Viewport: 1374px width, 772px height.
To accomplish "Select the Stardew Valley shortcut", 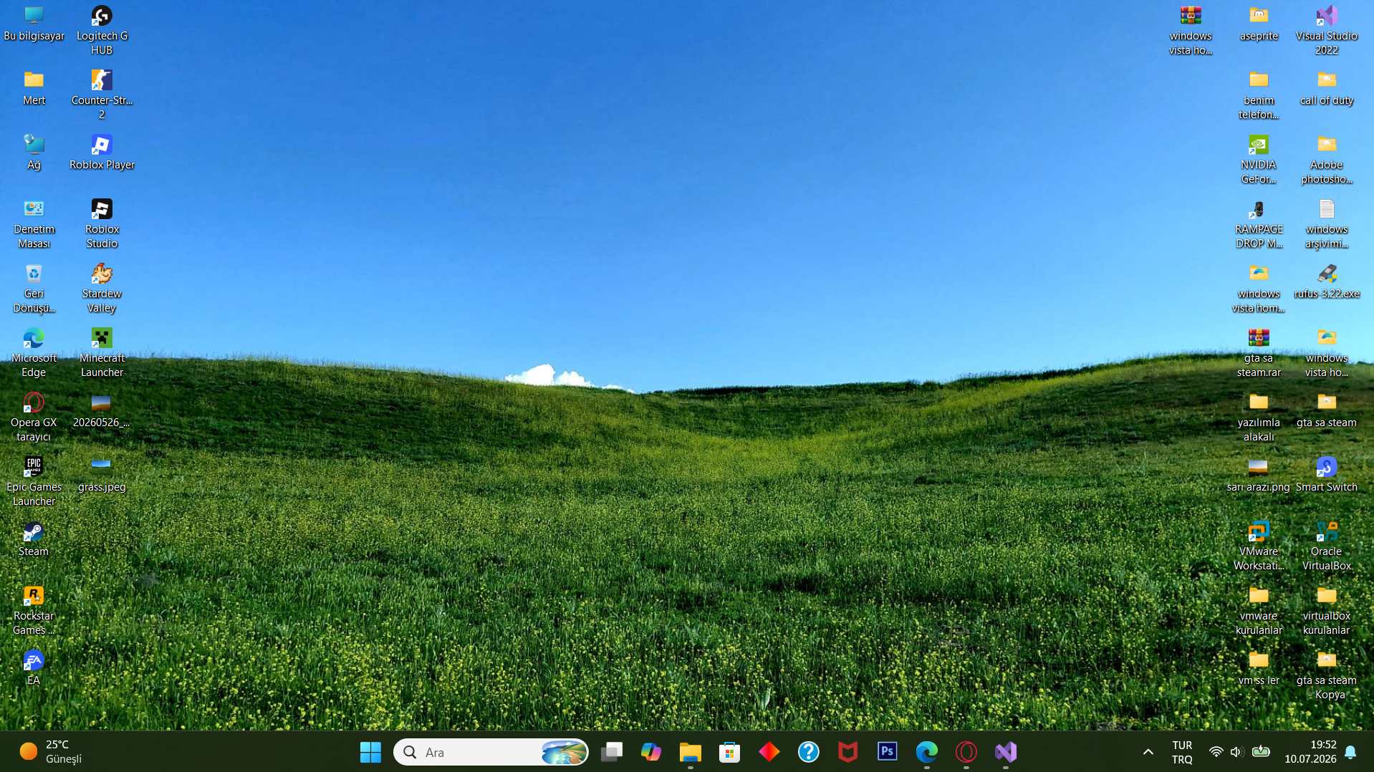I will 102,289.
